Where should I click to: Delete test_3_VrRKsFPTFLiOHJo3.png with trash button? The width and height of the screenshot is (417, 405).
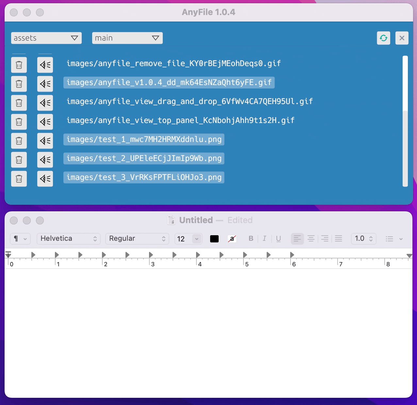19,179
